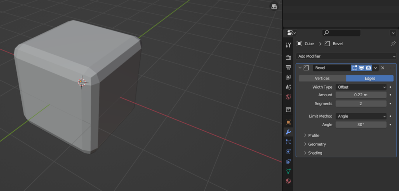
Task: Click the Angle 30° field
Action: tap(361, 125)
